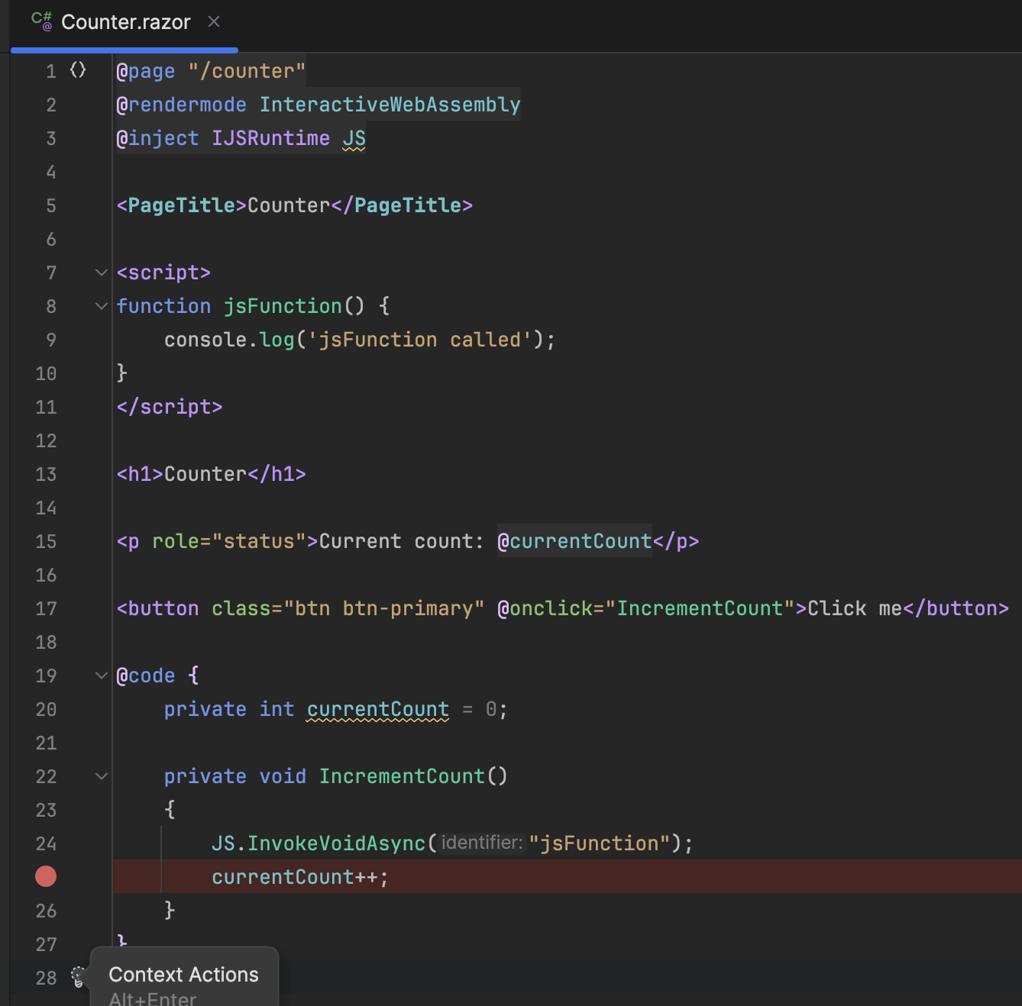Click the "/counter" route string

click(247, 71)
